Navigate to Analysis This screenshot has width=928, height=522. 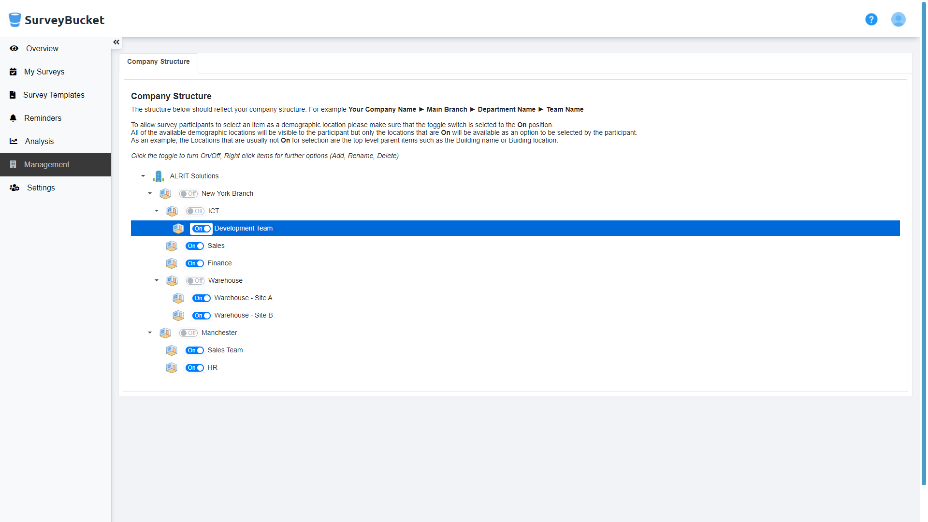point(56,141)
